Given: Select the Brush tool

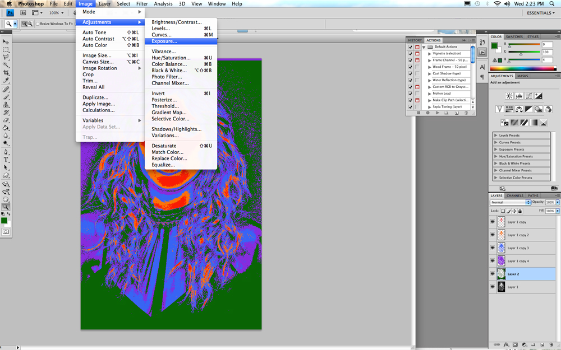Looking at the screenshot, I should [x=6, y=97].
